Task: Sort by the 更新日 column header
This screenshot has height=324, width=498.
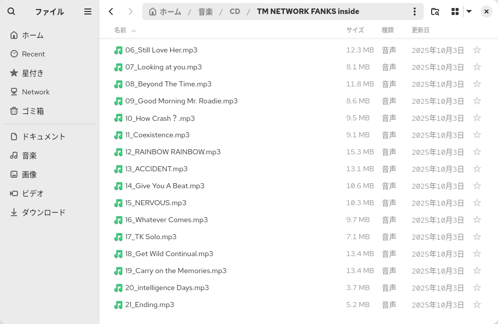Action: tap(420, 30)
